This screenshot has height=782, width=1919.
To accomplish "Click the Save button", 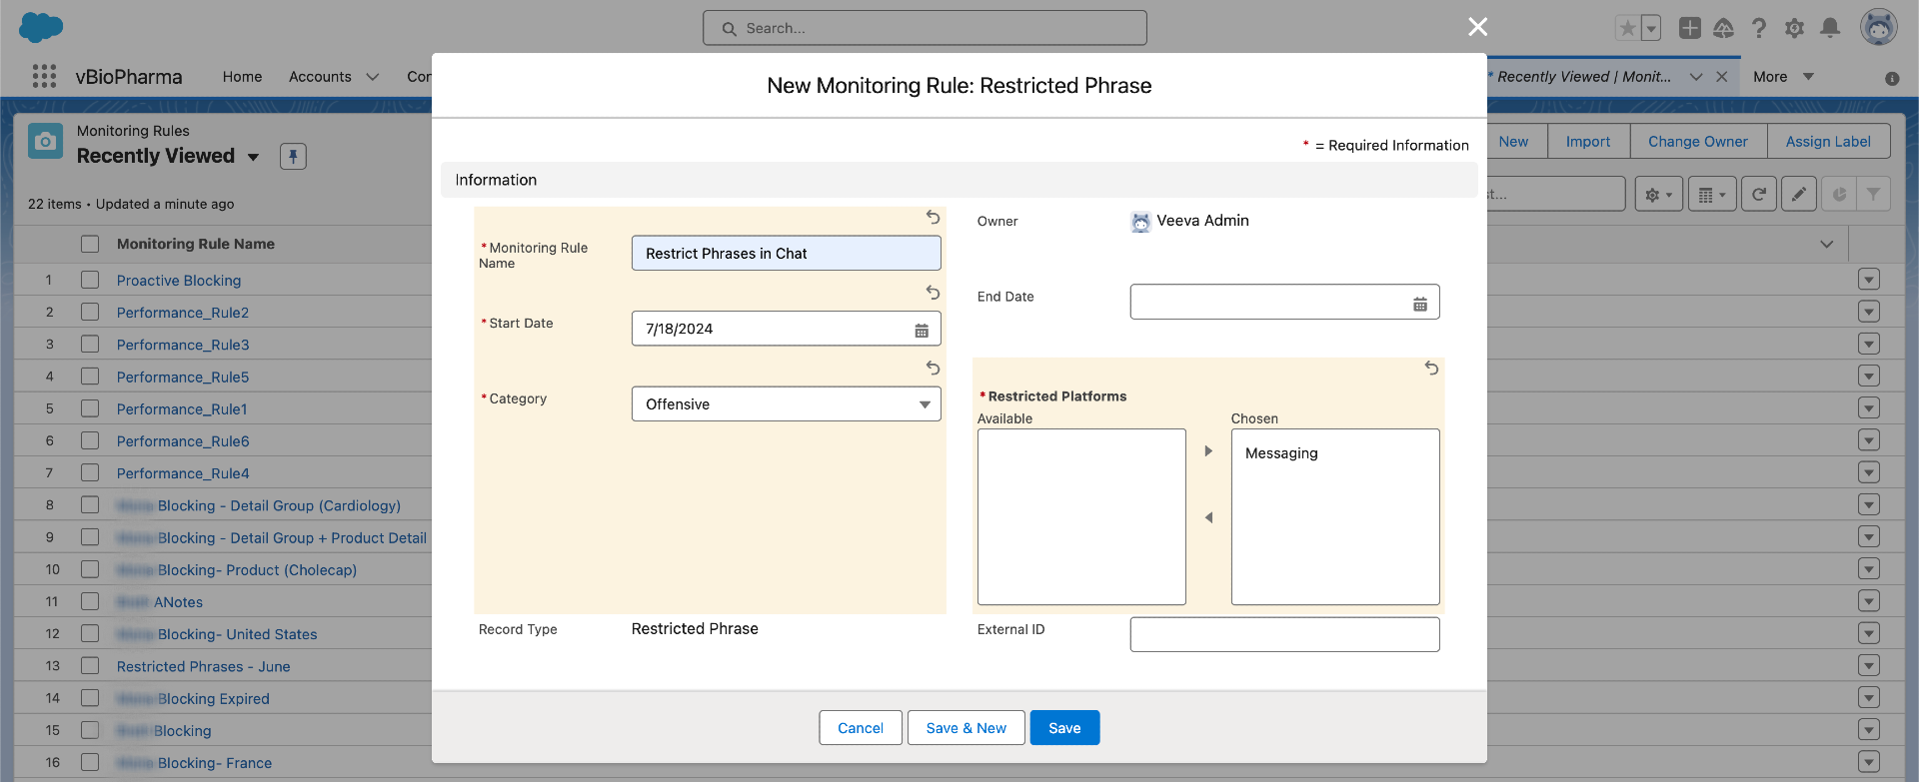I will tap(1064, 728).
